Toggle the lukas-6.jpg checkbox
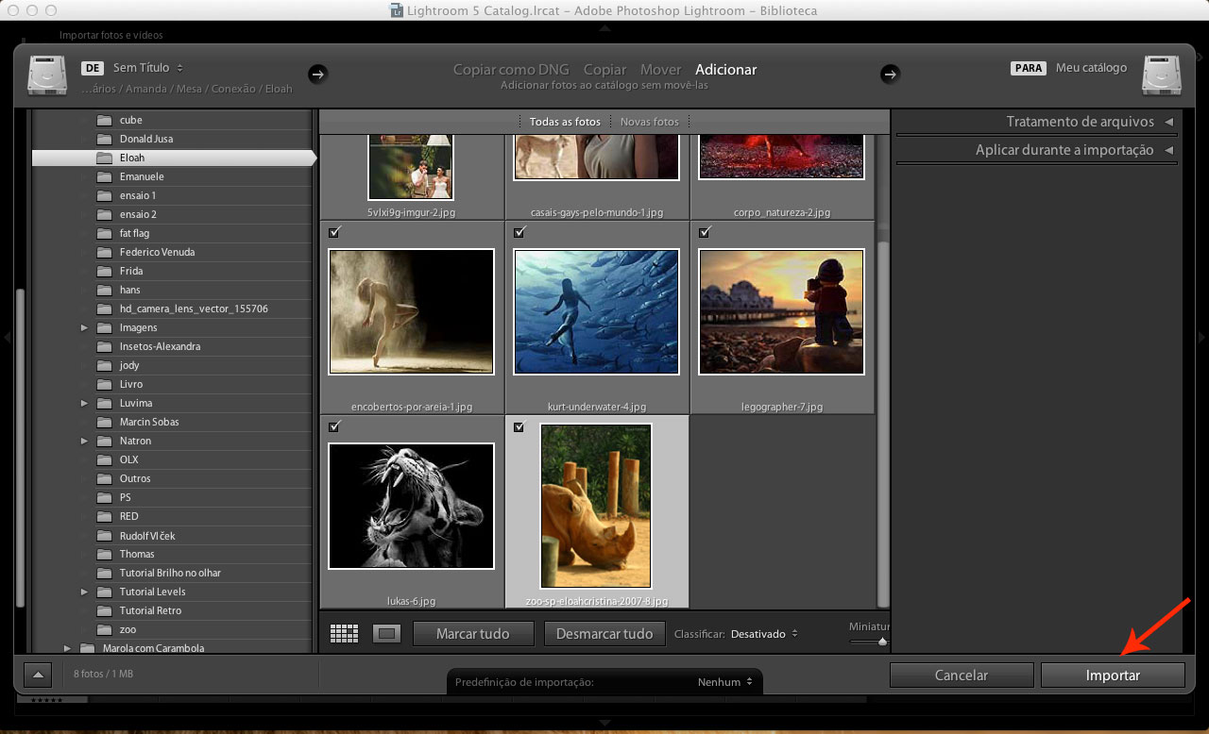This screenshot has width=1209, height=734. [334, 426]
